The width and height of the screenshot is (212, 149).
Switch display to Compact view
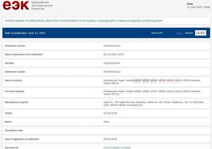pos(189,33)
